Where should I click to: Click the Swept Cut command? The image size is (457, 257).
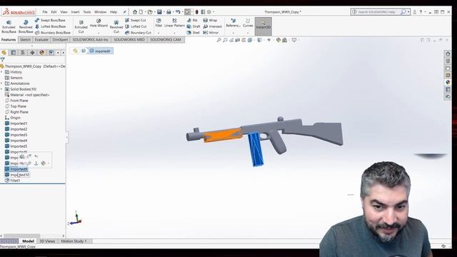136,20
